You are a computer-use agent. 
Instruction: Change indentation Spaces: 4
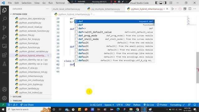pyautogui.click(x=109, y=105)
